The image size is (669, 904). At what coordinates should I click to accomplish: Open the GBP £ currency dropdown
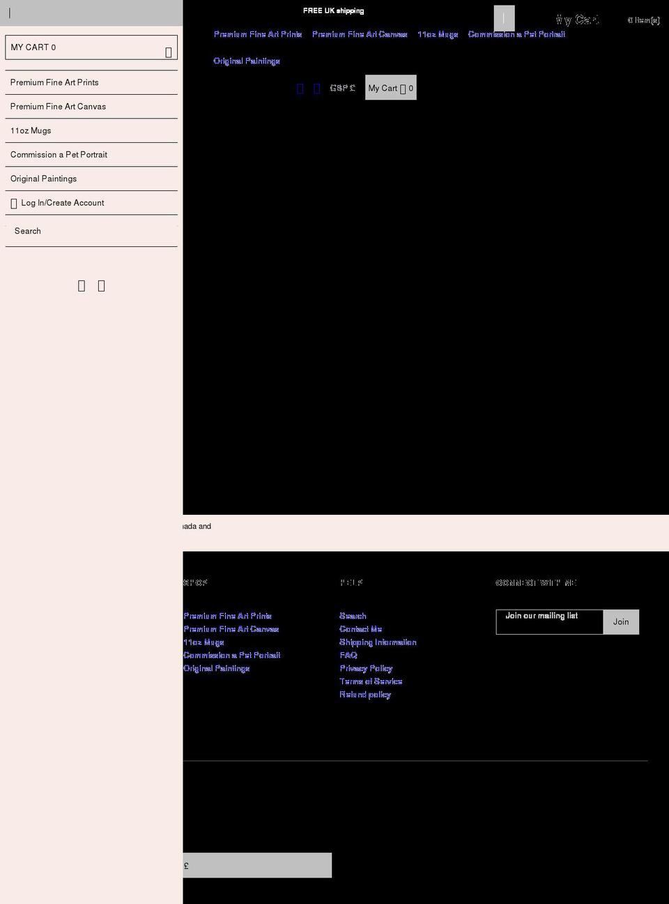click(341, 88)
